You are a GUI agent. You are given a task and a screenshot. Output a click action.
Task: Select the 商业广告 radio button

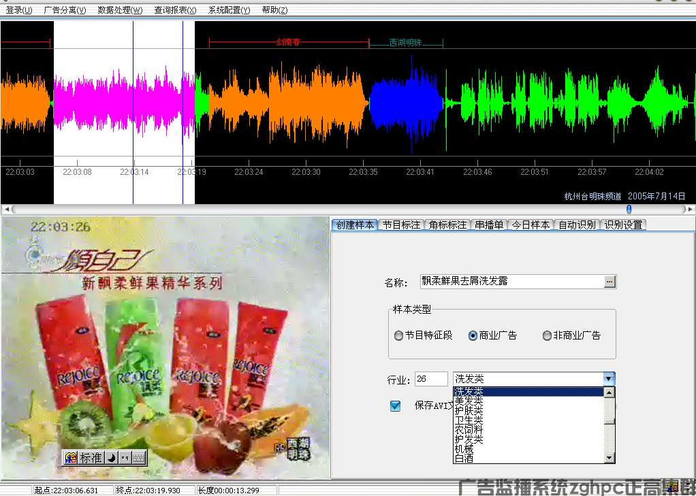tap(473, 336)
